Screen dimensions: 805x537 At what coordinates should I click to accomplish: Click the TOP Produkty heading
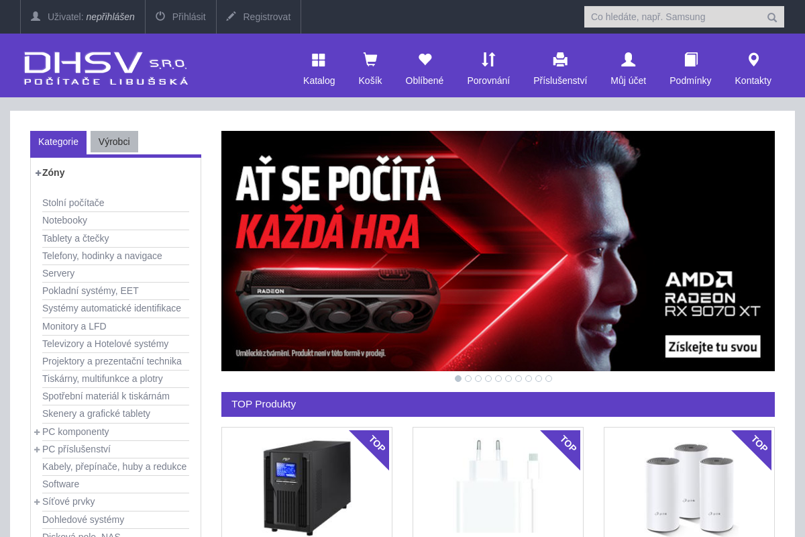[x=264, y=404]
